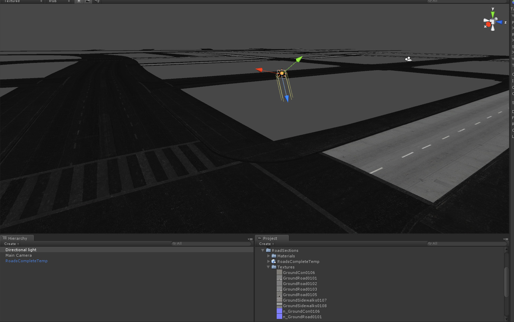Click the directional light sun gizmo in scene

click(x=282, y=73)
